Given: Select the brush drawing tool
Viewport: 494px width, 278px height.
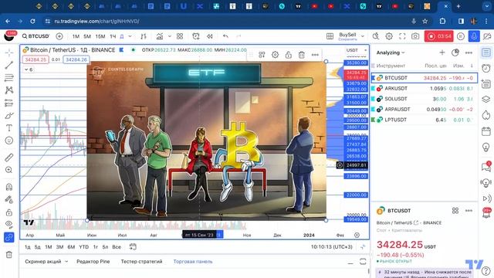Looking at the screenshot, I should (x=8, y=116).
